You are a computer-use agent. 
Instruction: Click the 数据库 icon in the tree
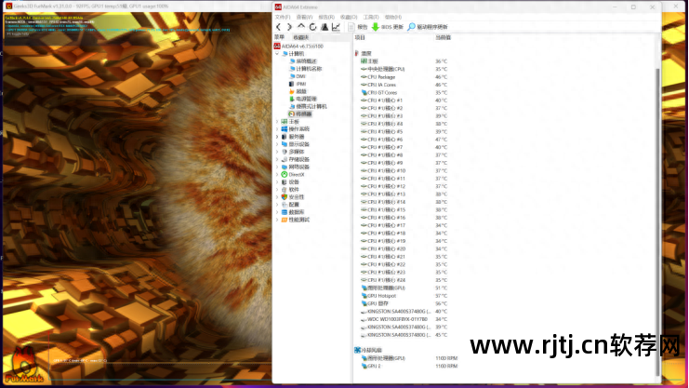click(285, 212)
